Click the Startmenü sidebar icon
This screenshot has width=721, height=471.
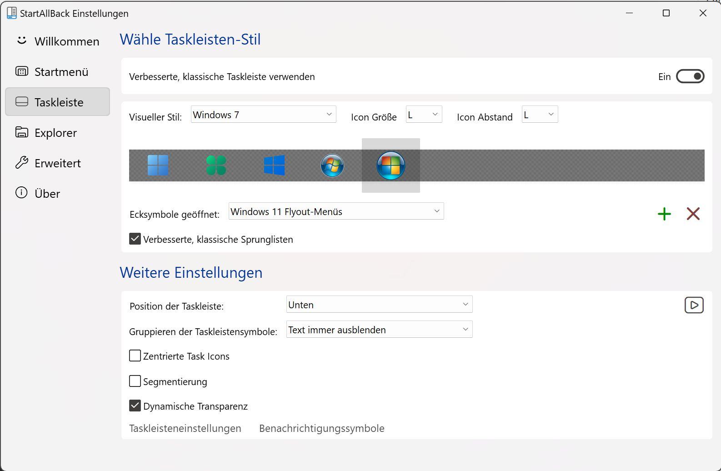click(x=21, y=71)
